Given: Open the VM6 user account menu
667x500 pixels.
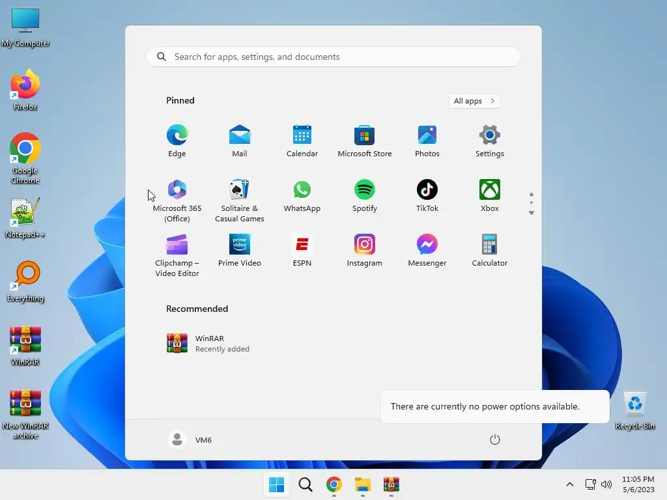Looking at the screenshot, I should pos(190,439).
